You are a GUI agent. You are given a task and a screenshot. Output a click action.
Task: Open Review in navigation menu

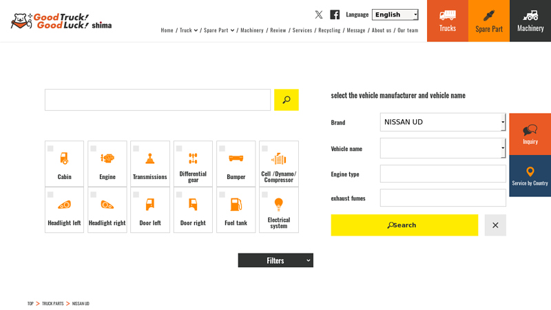278,30
